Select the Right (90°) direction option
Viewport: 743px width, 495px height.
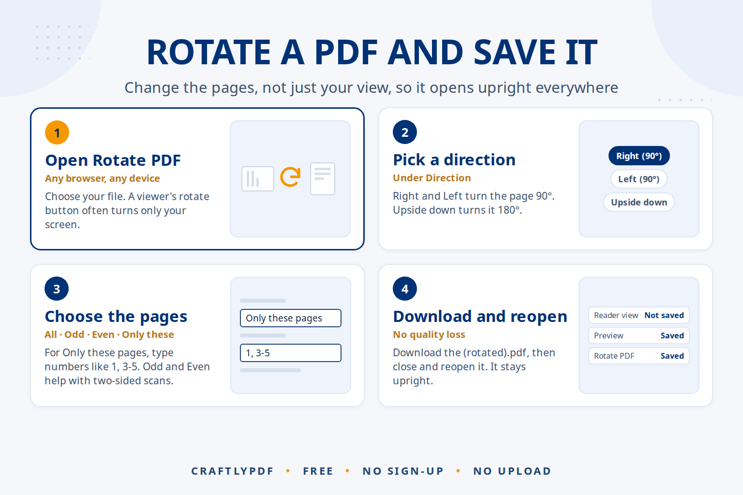click(639, 156)
